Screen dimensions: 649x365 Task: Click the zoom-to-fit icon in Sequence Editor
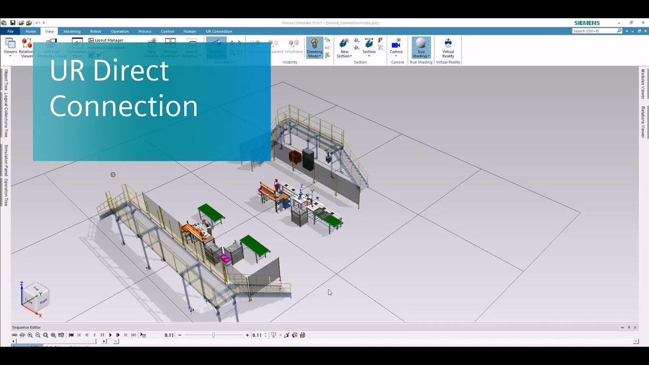pos(46,335)
